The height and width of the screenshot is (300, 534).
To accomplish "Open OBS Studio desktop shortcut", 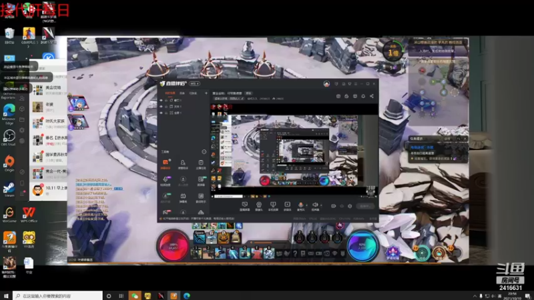I will [x=9, y=138].
